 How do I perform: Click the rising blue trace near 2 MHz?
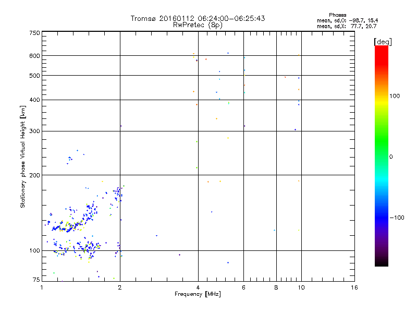point(118,194)
